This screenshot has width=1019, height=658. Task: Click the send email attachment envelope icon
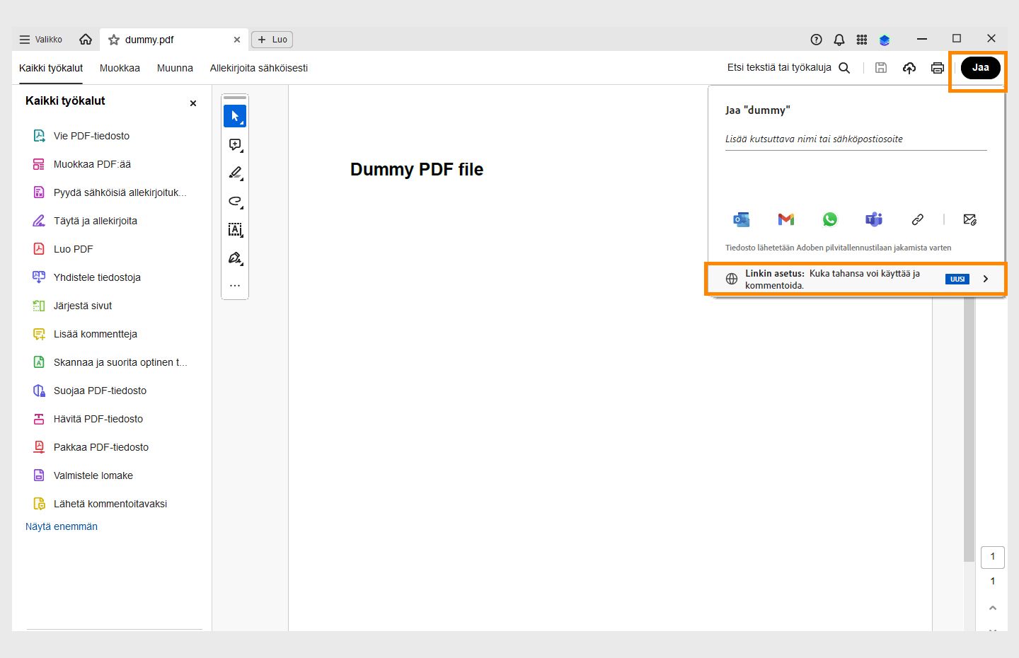click(970, 219)
